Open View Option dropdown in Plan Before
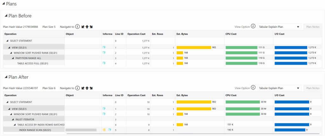The width and height of the screenshot is (325, 136). 279,27
